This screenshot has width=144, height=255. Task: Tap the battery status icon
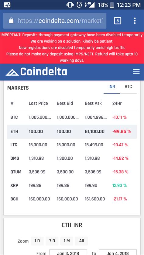click(112, 5)
